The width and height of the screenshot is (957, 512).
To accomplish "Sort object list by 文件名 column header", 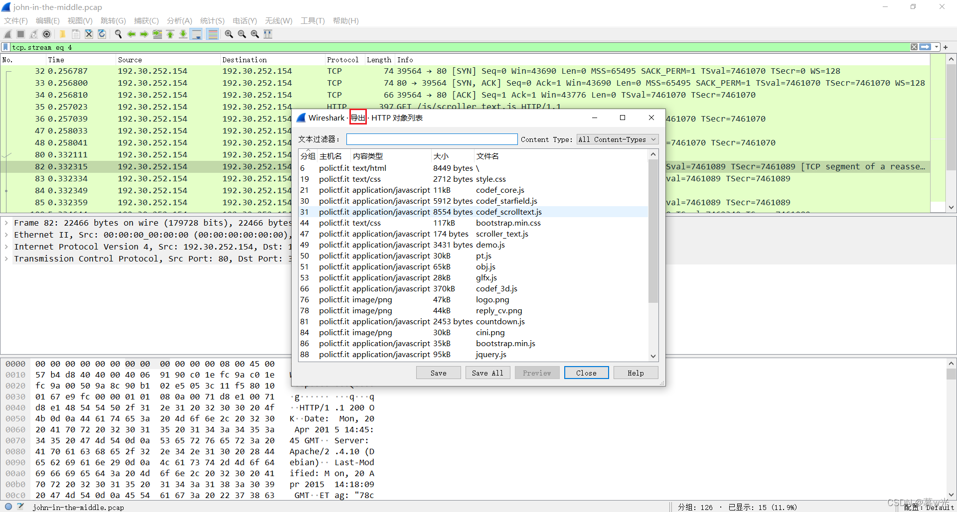I will click(x=561, y=156).
